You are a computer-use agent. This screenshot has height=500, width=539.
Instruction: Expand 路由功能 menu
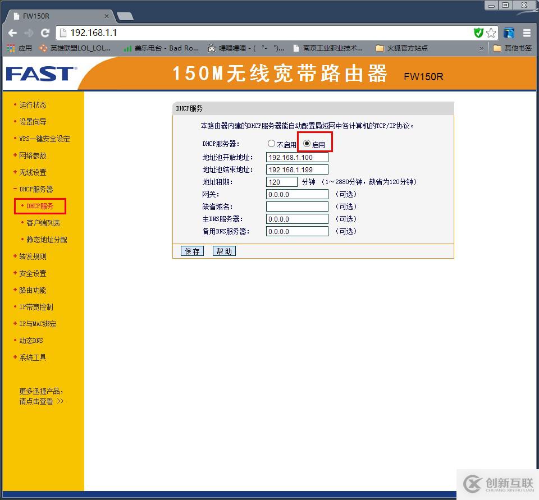click(x=33, y=290)
